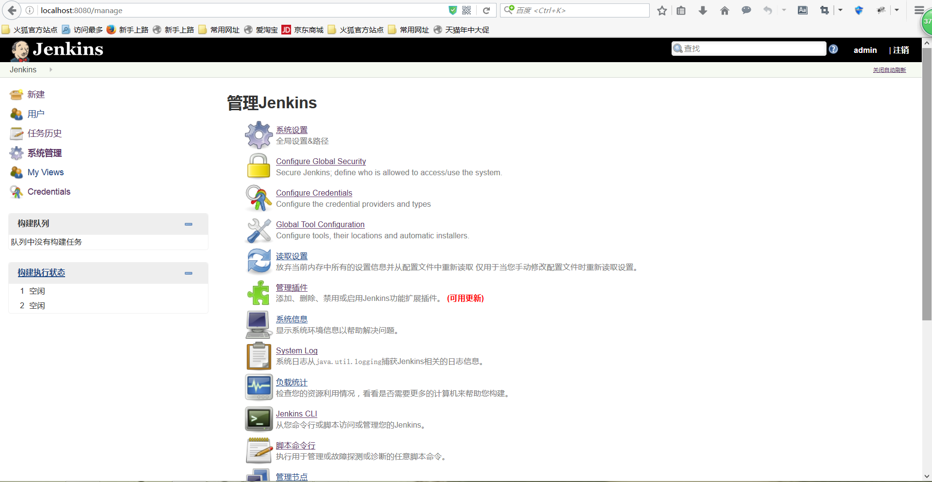This screenshot has height=482, width=932.
Task: Collapse the 构建执行状态 panel
Action: [x=189, y=273]
